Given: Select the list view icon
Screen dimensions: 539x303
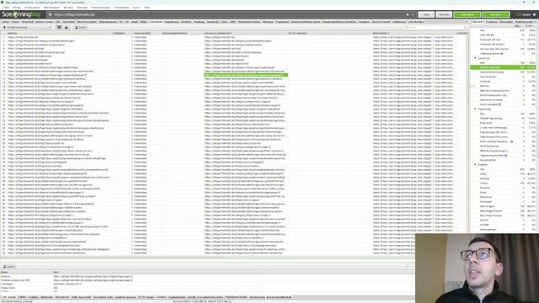Looking at the screenshot, I should pyautogui.click(x=59, y=27).
